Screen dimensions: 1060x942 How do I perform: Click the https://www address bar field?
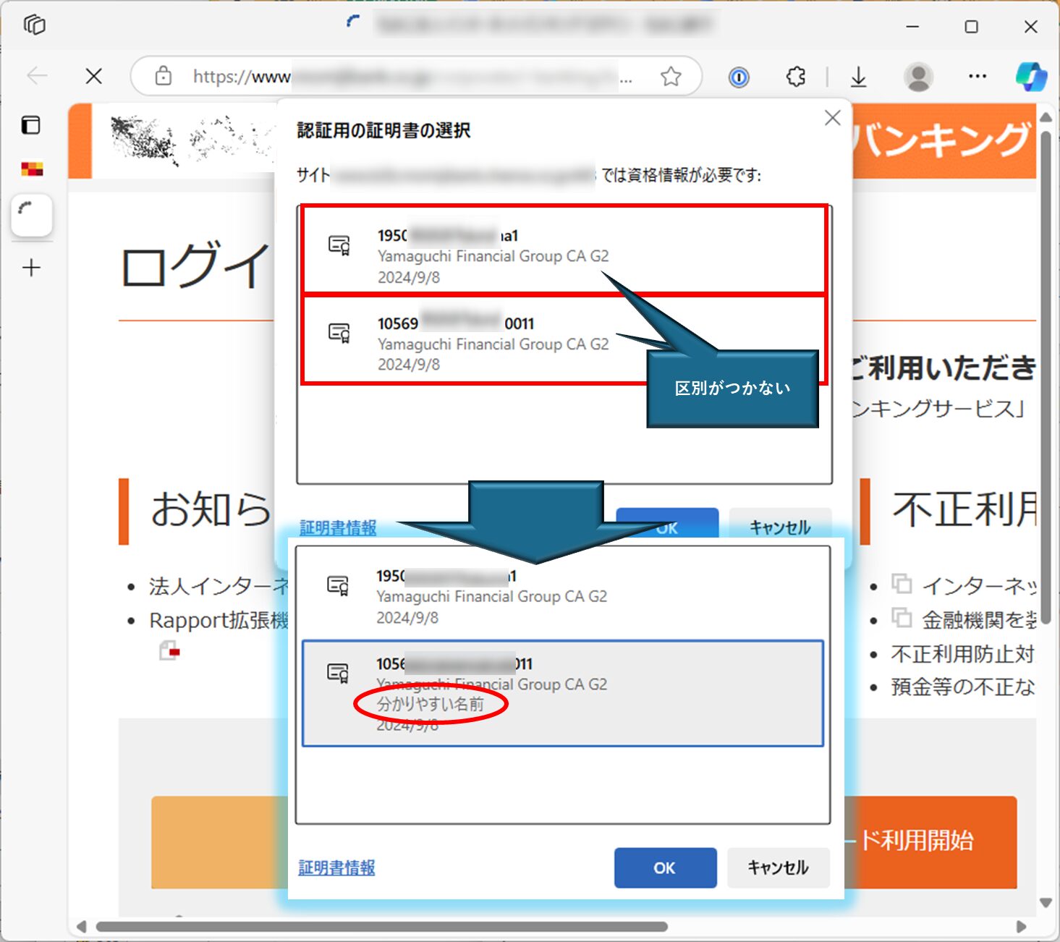(x=416, y=76)
